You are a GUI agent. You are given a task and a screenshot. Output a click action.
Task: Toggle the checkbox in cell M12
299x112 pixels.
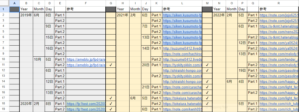(x=207, y=71)
